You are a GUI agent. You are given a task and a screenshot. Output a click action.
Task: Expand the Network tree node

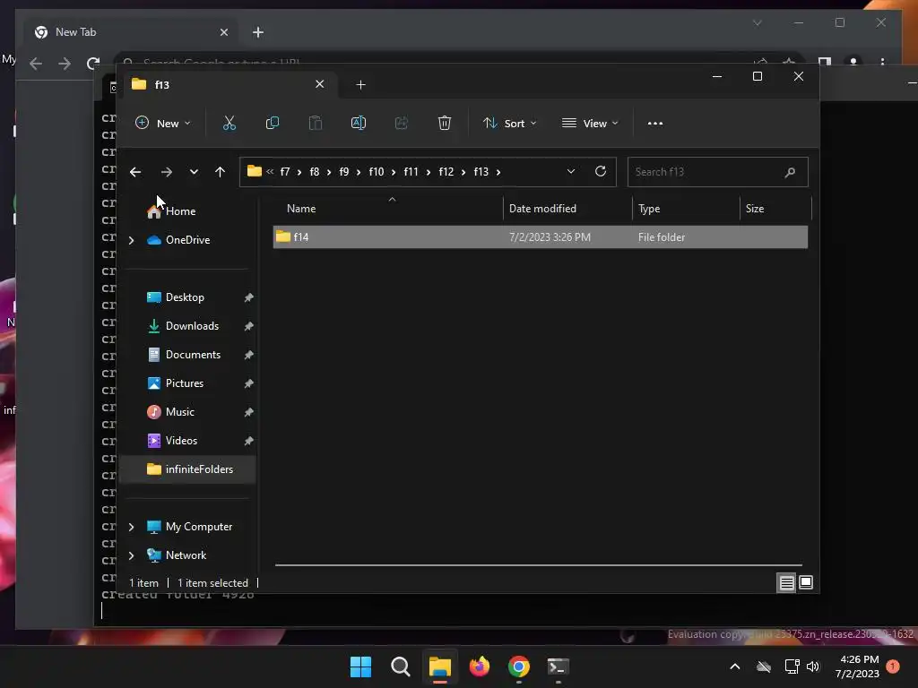pyautogui.click(x=131, y=555)
